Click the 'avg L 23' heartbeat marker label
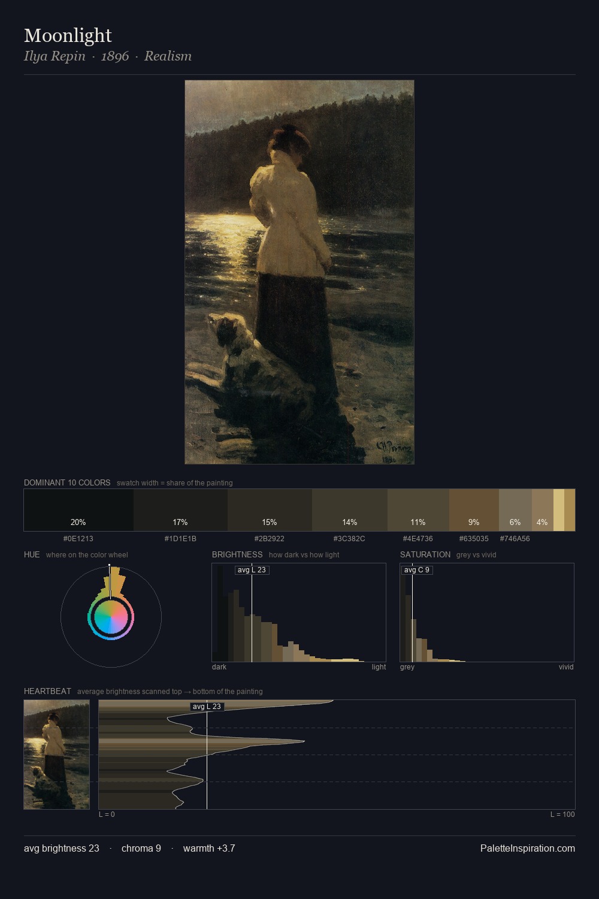The height and width of the screenshot is (899, 599). click(x=207, y=707)
